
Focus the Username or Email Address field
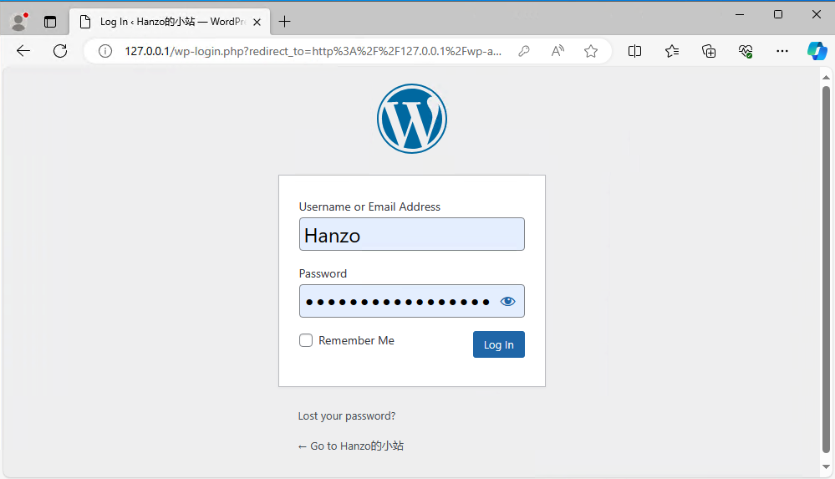(411, 234)
